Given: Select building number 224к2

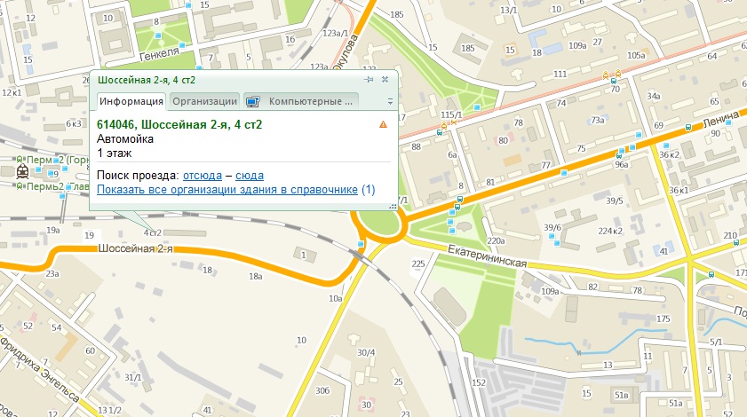Looking at the screenshot, I should click(610, 232).
